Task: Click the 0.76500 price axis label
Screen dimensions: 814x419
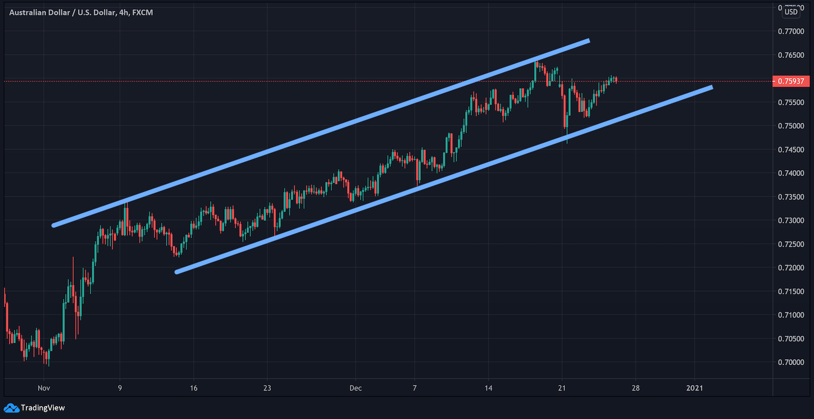Action: click(791, 55)
